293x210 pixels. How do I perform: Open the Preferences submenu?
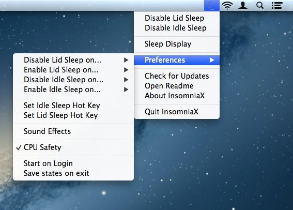coord(177,60)
